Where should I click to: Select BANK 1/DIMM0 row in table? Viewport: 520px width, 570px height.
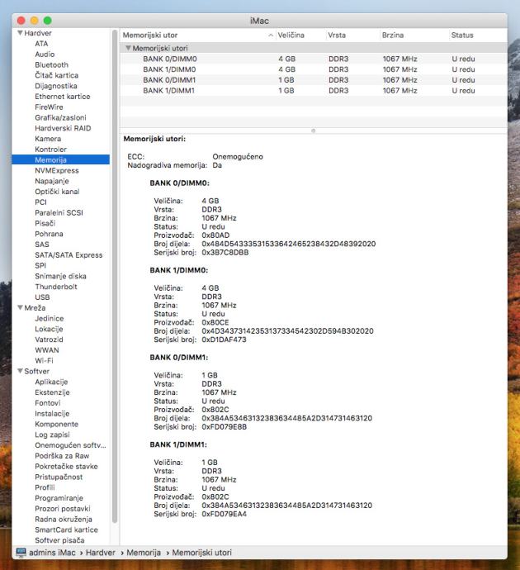314,69
